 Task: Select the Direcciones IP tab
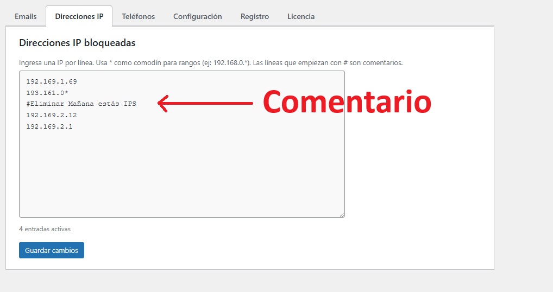pyautogui.click(x=79, y=16)
